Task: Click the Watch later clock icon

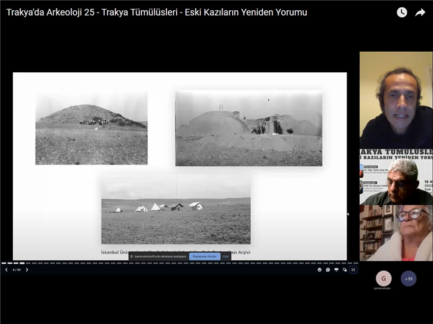Action: click(x=402, y=12)
